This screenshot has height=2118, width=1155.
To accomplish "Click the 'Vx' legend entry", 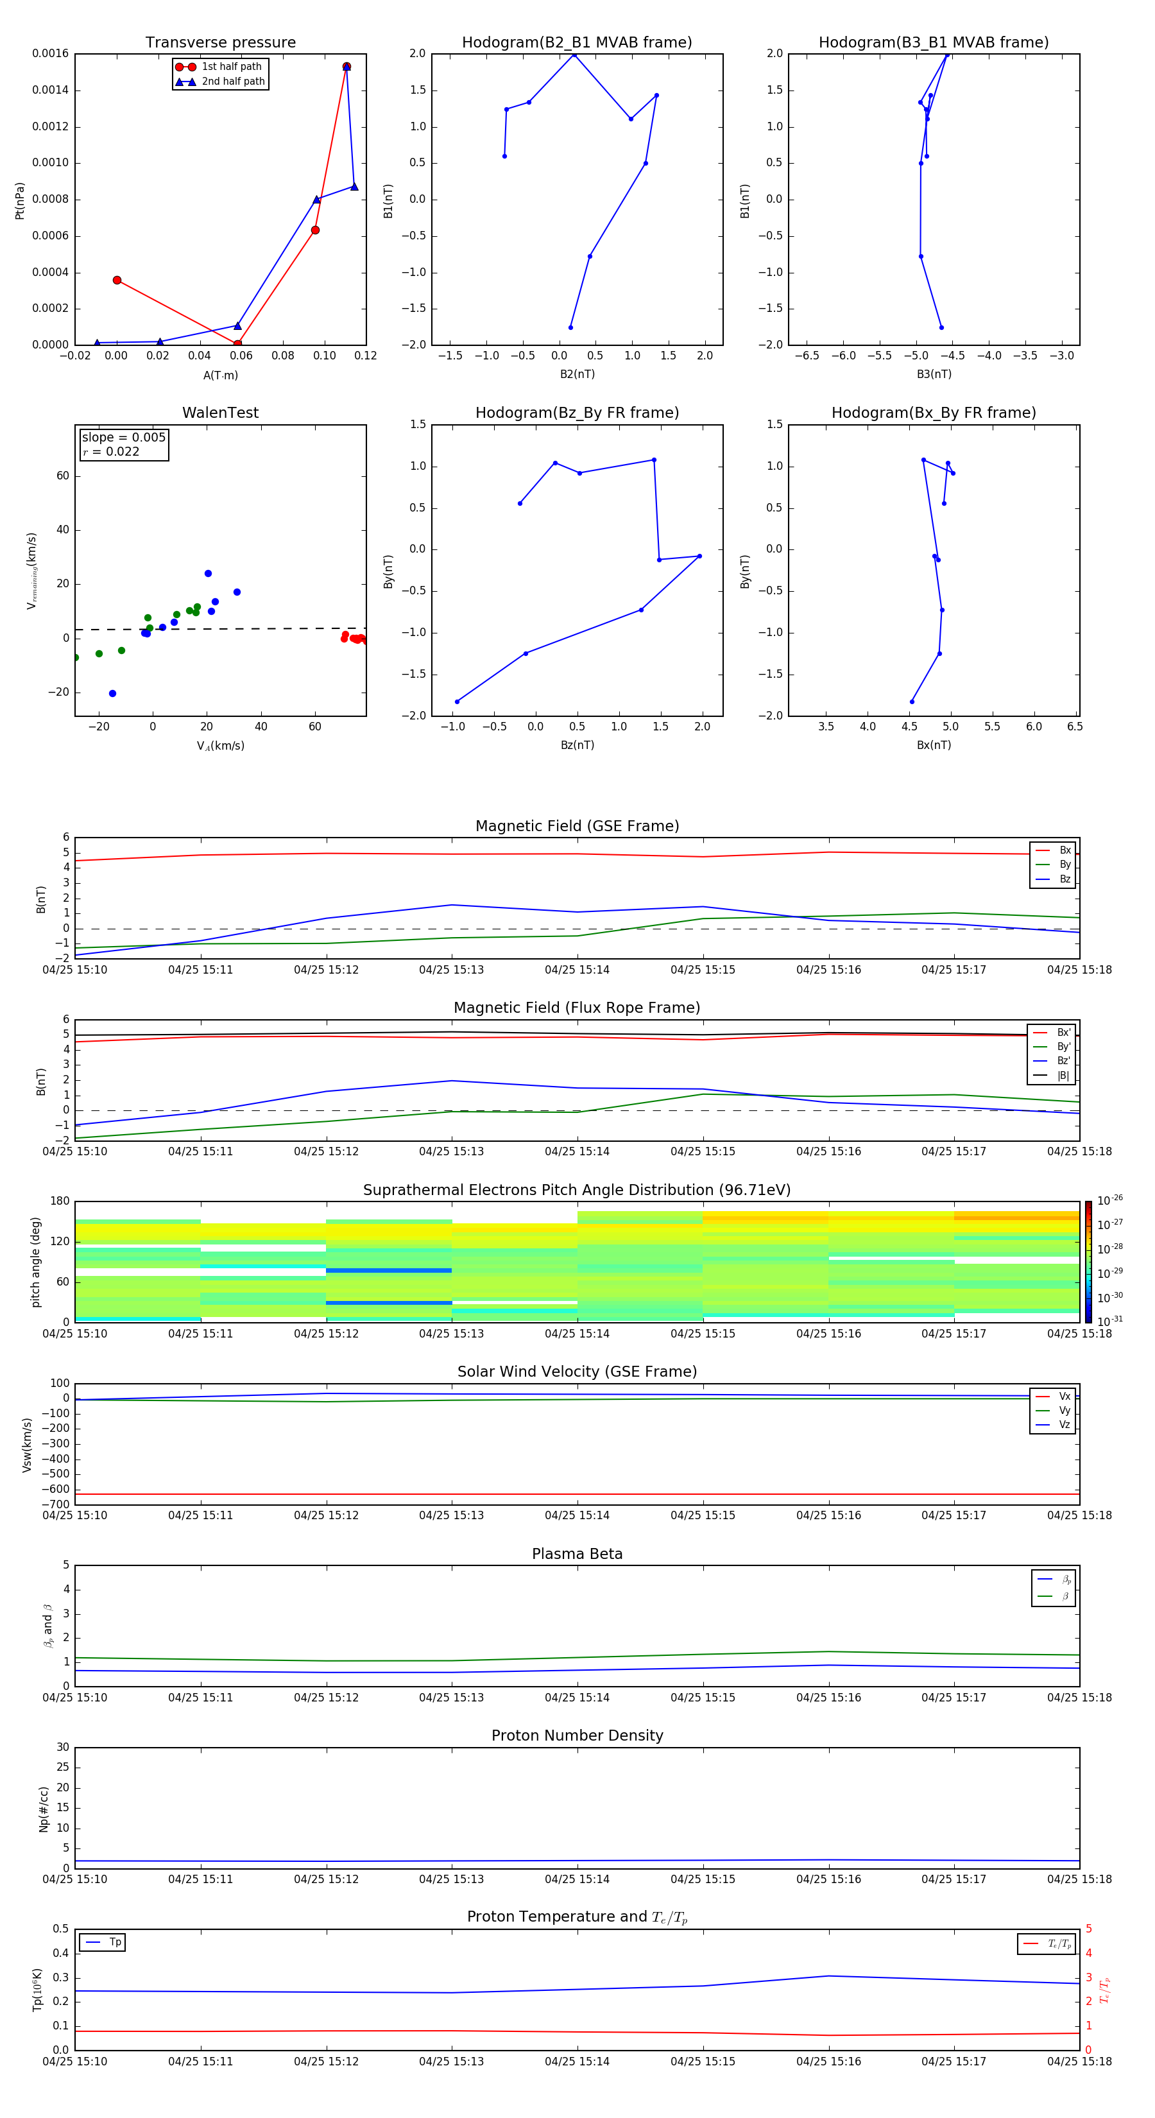I will (1053, 1396).
